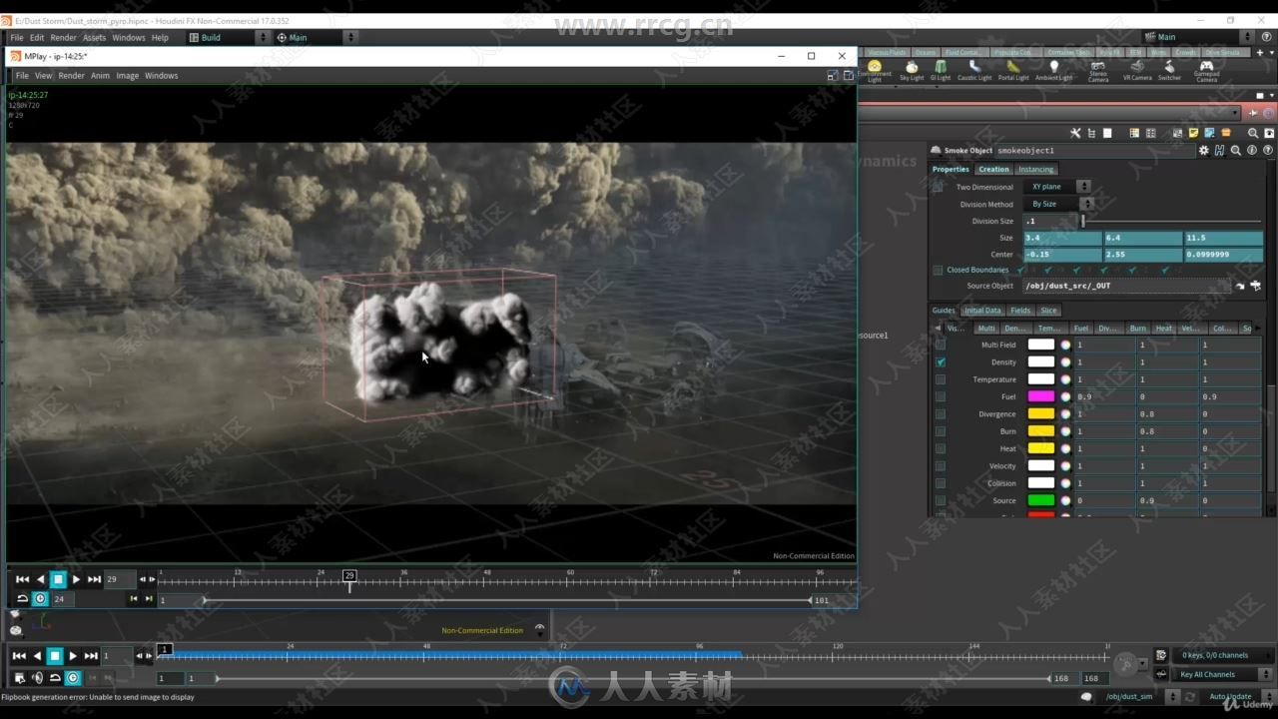Create a Portal Light from the shelf
The height and width of the screenshot is (719, 1278).
click(x=1013, y=70)
